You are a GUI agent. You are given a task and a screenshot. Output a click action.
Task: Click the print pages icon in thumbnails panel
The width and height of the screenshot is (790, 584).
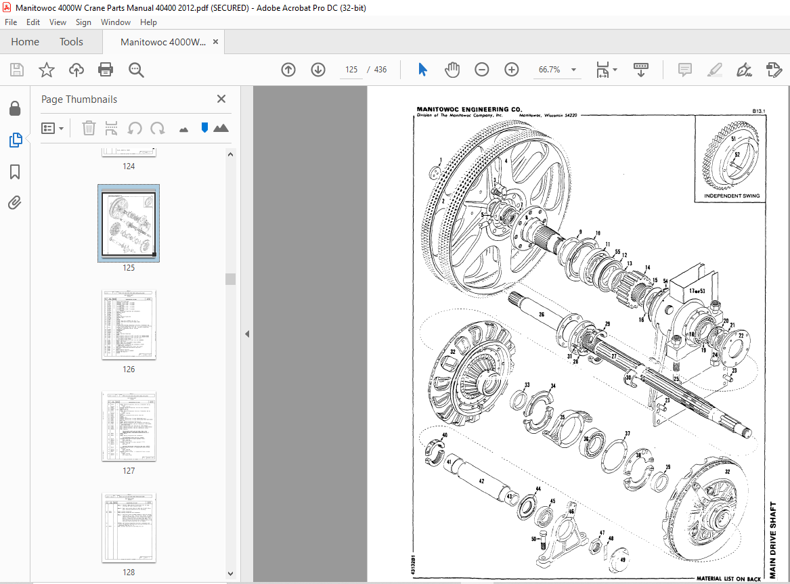point(111,129)
